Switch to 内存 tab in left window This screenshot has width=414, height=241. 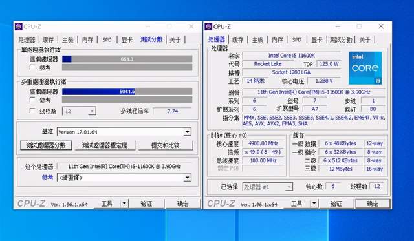88,40
